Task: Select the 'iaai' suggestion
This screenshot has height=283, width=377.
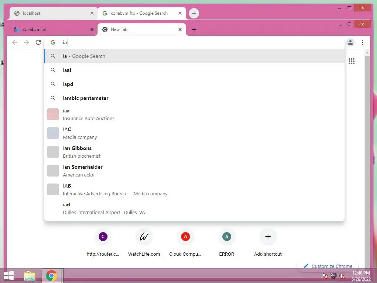Action: [x=194, y=70]
